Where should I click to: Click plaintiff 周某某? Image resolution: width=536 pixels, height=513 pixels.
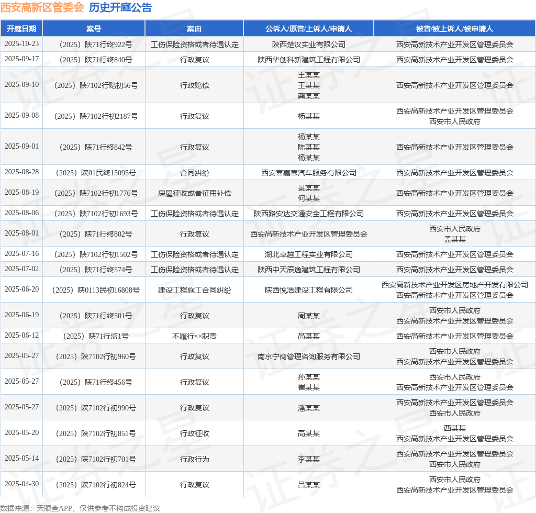[309, 316]
